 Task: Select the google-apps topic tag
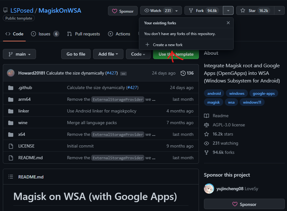[x=264, y=93]
